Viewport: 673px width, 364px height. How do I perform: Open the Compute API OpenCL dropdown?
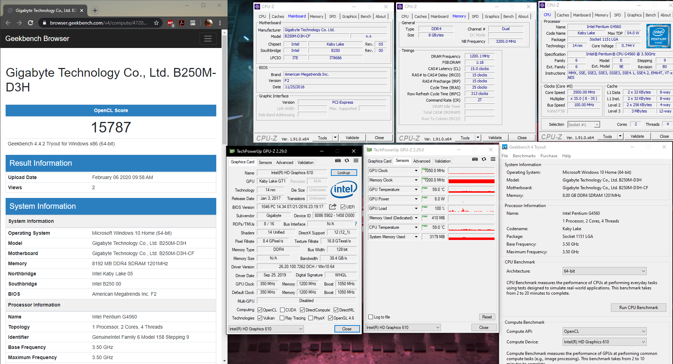(604, 331)
